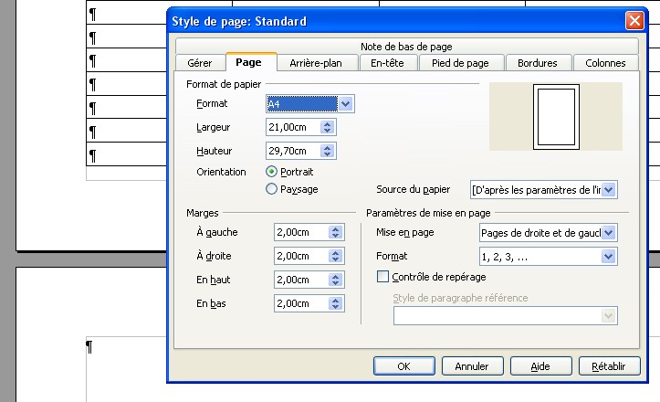Increase the À droite margin
Screen dimensions: 660x402
335,252
